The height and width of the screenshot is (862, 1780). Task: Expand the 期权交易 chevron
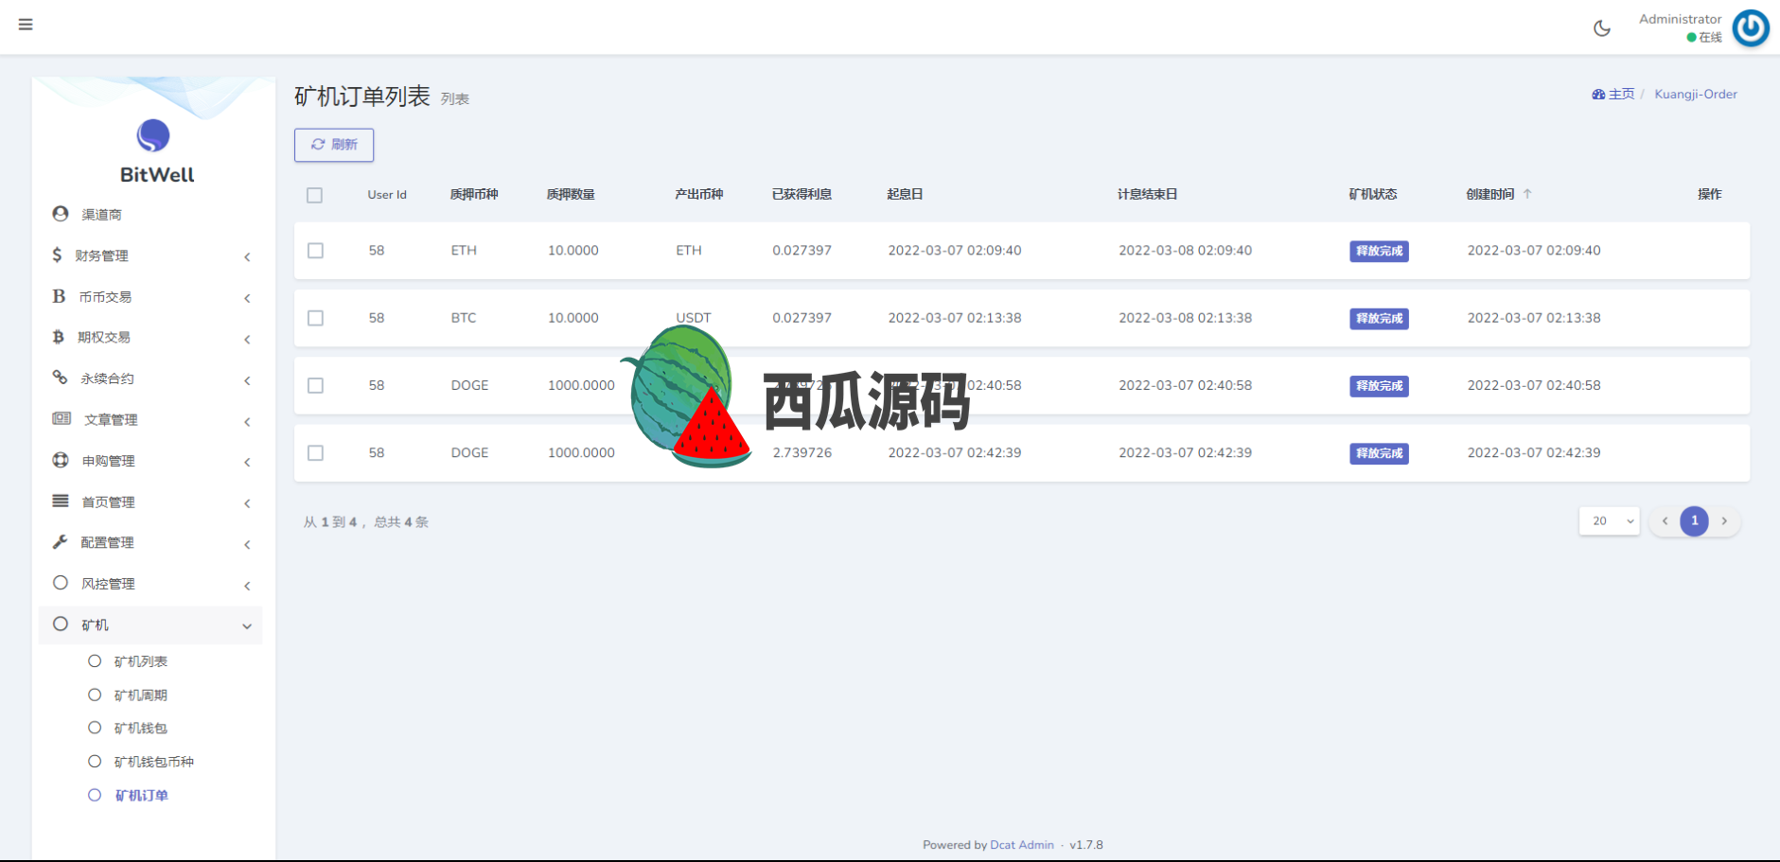[247, 340]
